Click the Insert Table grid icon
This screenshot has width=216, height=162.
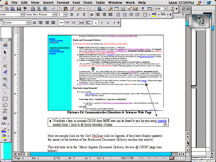point(116,9)
